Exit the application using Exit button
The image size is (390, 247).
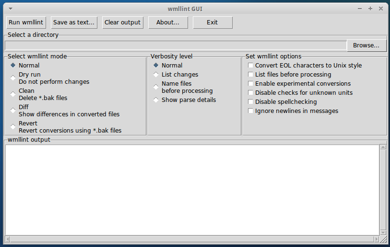point(213,22)
